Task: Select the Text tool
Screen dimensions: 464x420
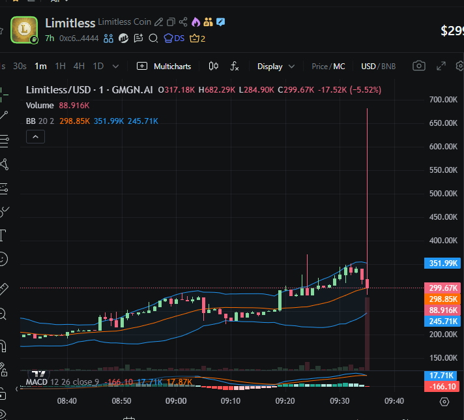Action: (3, 235)
